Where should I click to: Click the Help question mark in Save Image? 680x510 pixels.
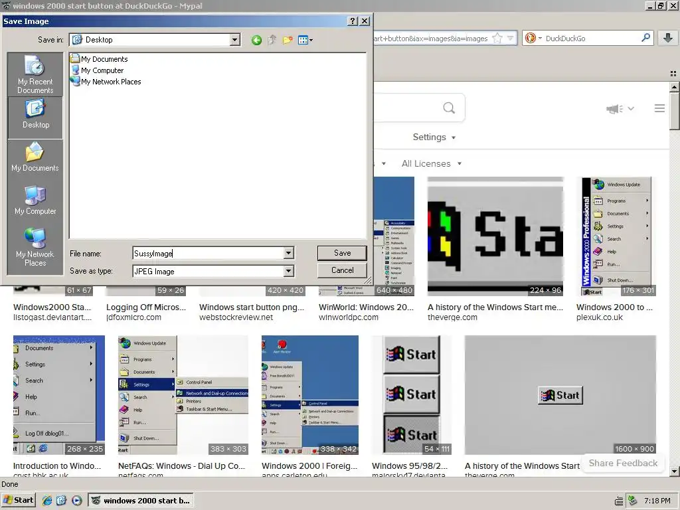pos(353,21)
